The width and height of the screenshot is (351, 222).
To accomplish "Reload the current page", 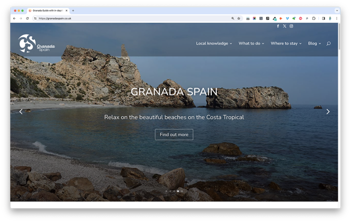I will click(27, 19).
